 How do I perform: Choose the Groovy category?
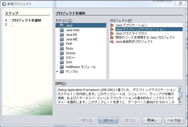pyautogui.click(x=71, y=53)
